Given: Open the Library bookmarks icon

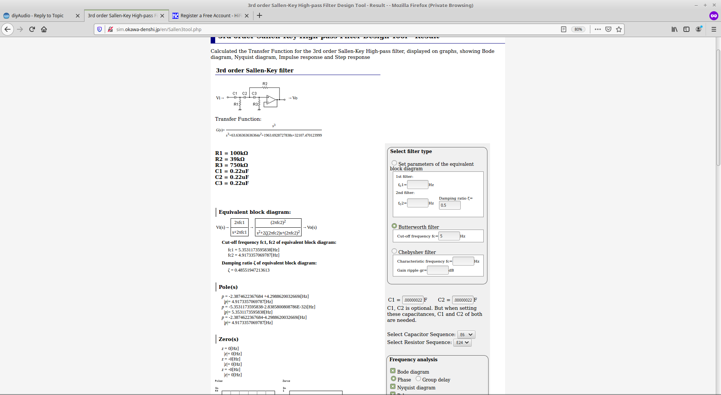Looking at the screenshot, I should point(674,29).
